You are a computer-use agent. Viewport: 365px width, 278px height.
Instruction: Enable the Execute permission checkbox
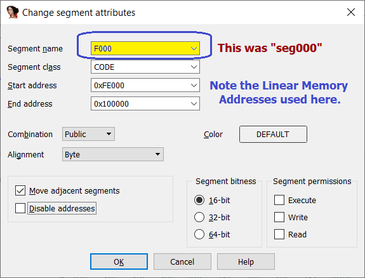tap(279, 200)
